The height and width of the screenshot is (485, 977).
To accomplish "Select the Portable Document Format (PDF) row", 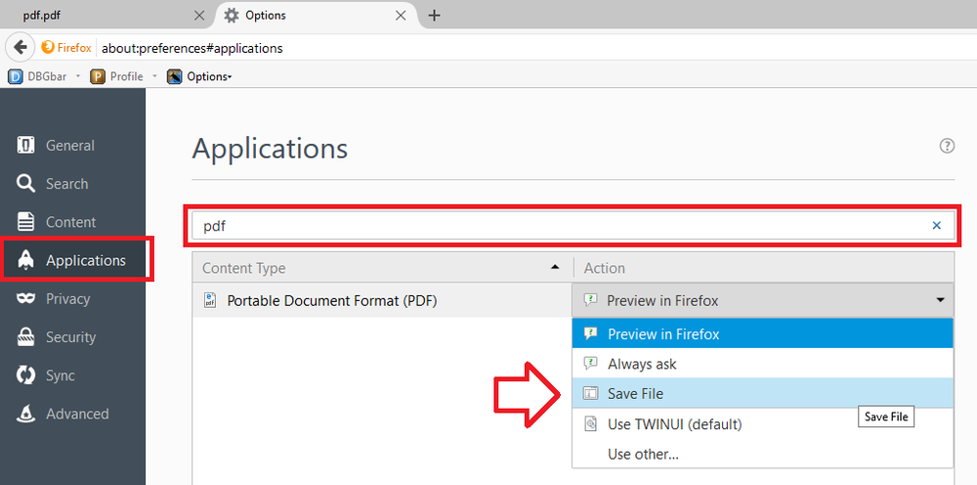I will tap(382, 300).
